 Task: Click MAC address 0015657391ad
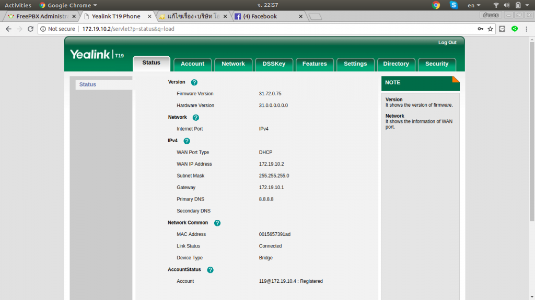pos(275,234)
